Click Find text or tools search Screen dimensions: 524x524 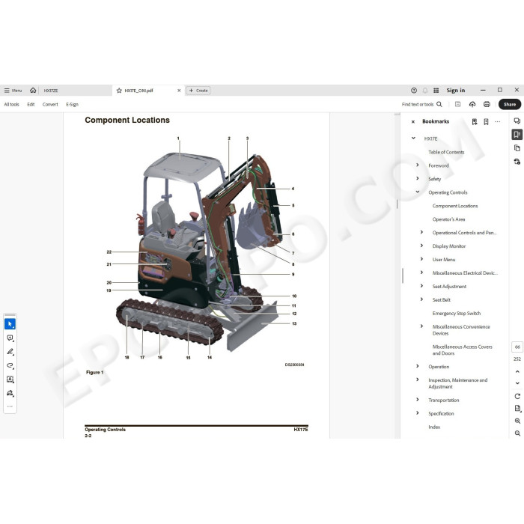421,104
